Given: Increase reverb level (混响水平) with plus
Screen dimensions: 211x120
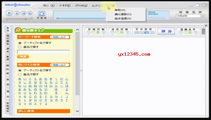Looking at the screenshot, I should tap(196, 32).
